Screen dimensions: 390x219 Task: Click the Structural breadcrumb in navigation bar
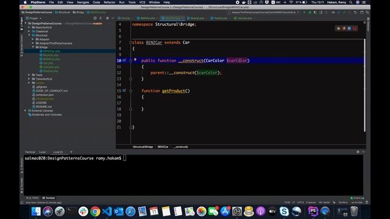[x=62, y=12]
